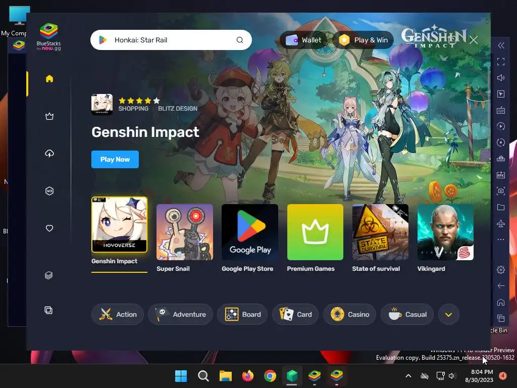Open Google Chrome on taskbar

coord(270,376)
